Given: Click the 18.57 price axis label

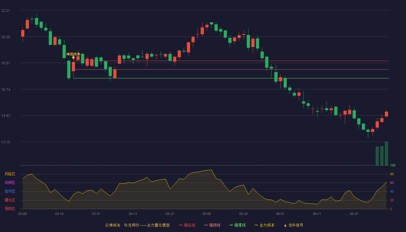Looking at the screenshot, I should [x=6, y=63].
